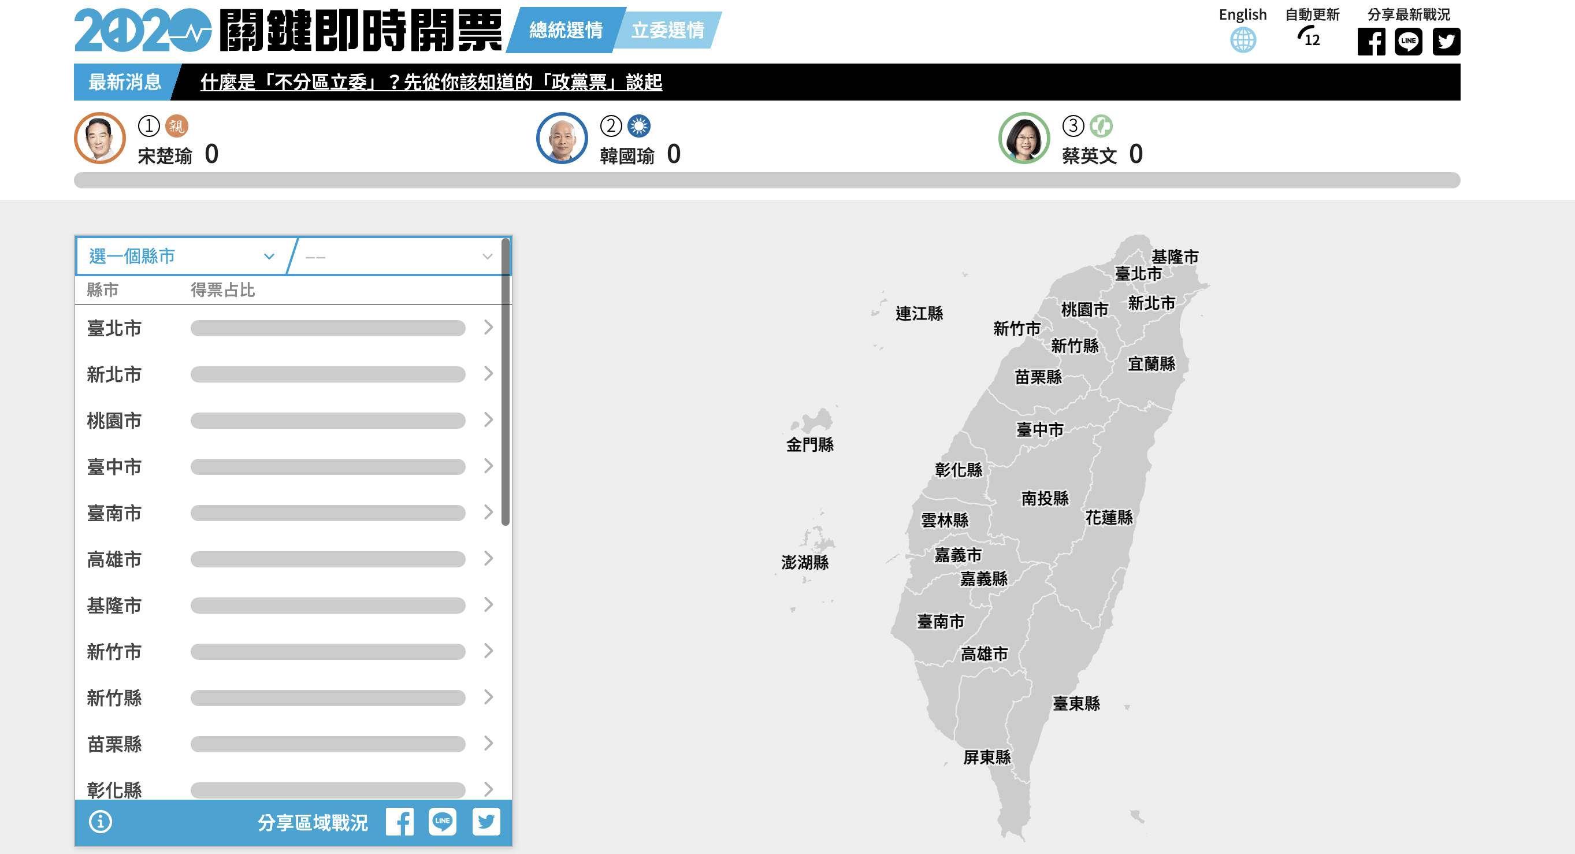Viewport: 1575px width, 854px height.
Task: Click the People First Party badge icon
Action: [177, 126]
